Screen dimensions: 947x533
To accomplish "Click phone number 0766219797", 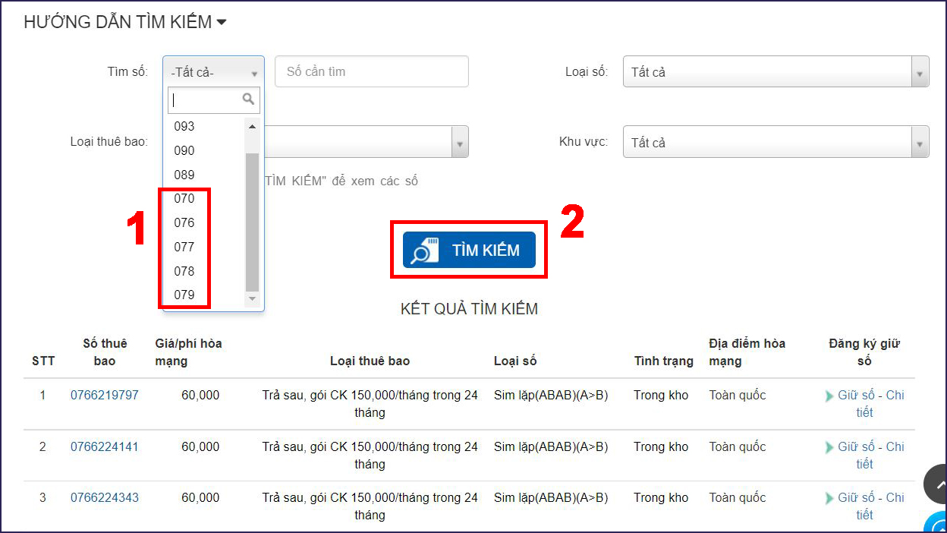I will [x=105, y=394].
